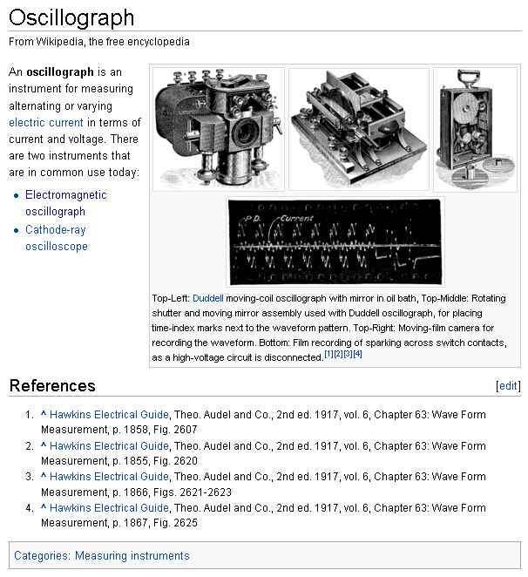Open the moving-film camera image
528x577 pixels.
(475, 128)
